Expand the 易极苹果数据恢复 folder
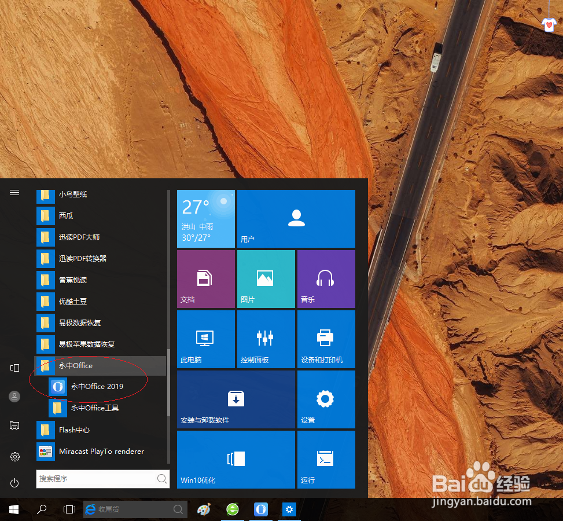Screen dimensions: 563x521 click(101, 344)
